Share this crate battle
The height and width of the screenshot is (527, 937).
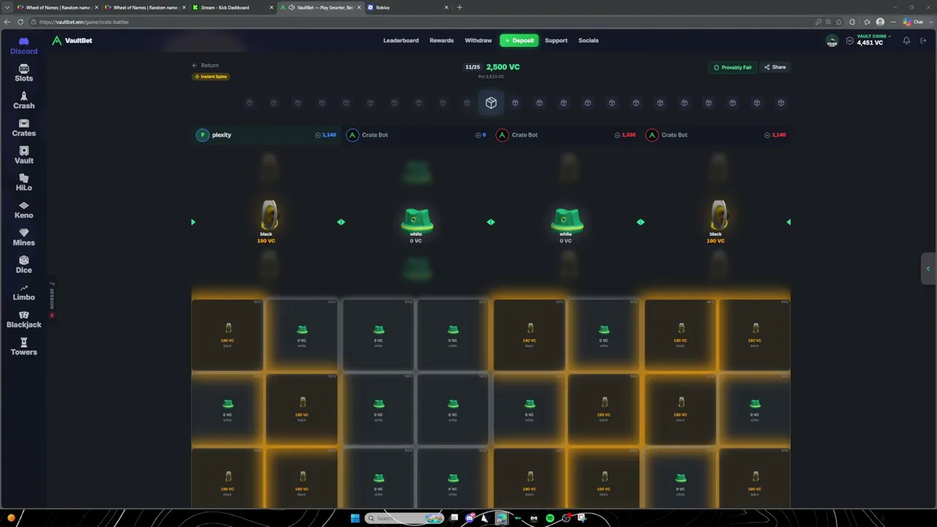pos(775,67)
